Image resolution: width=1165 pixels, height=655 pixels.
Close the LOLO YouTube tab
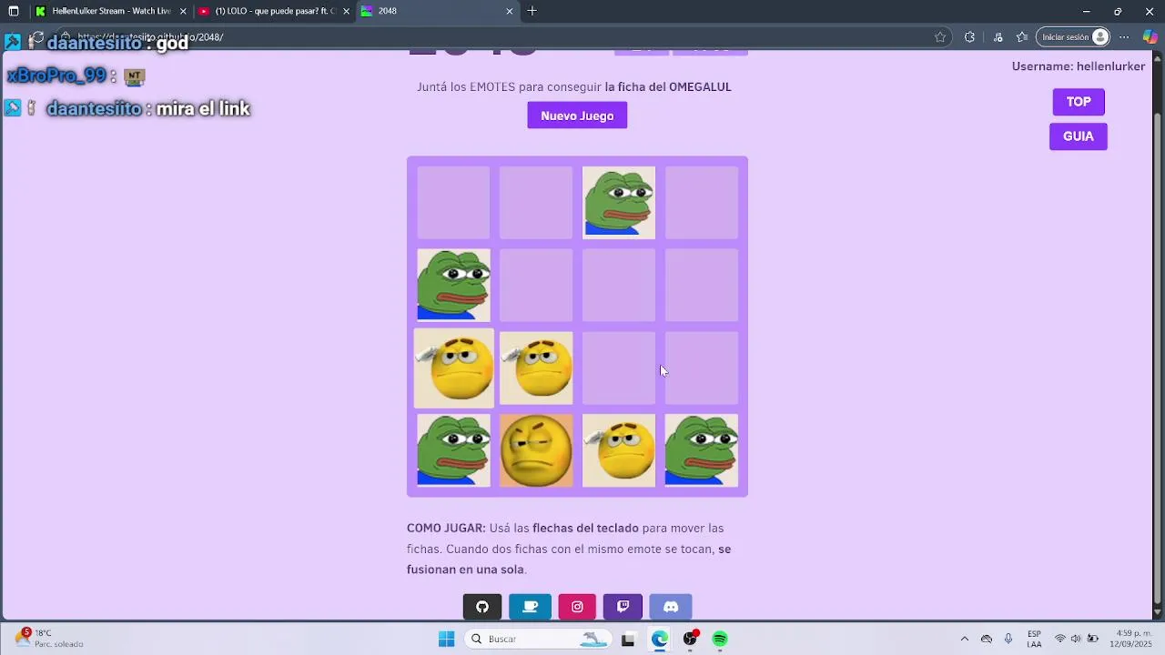tap(346, 11)
